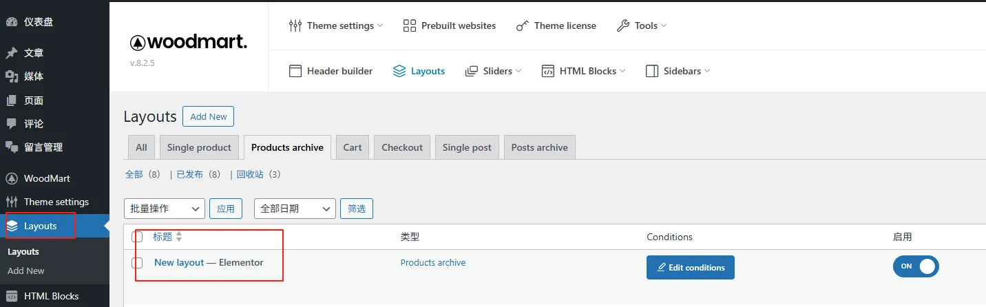The width and height of the screenshot is (986, 307).
Task: Open Header builder via its icon
Action: (295, 71)
